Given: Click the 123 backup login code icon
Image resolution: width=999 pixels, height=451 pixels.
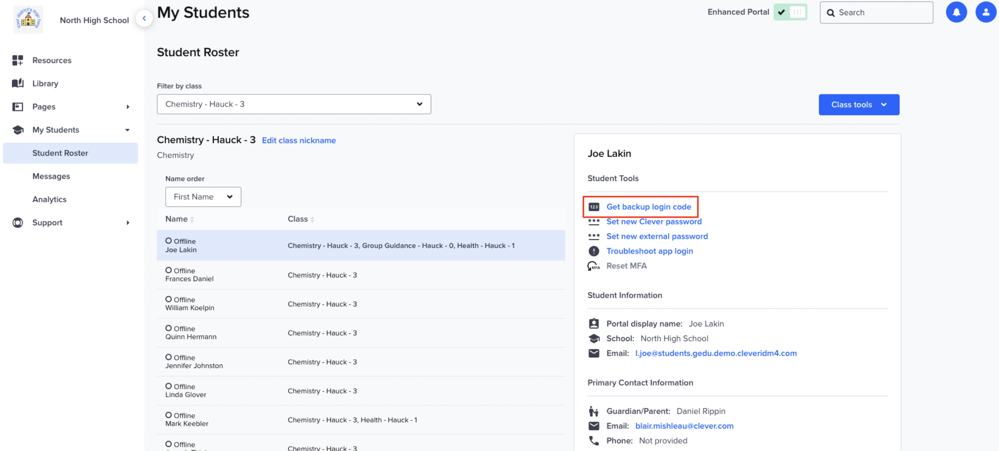Looking at the screenshot, I should pyautogui.click(x=594, y=206).
